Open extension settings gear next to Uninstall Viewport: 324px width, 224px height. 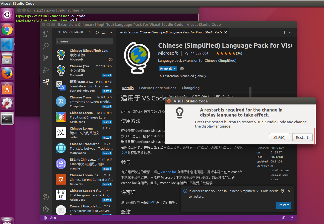[x=182, y=69]
